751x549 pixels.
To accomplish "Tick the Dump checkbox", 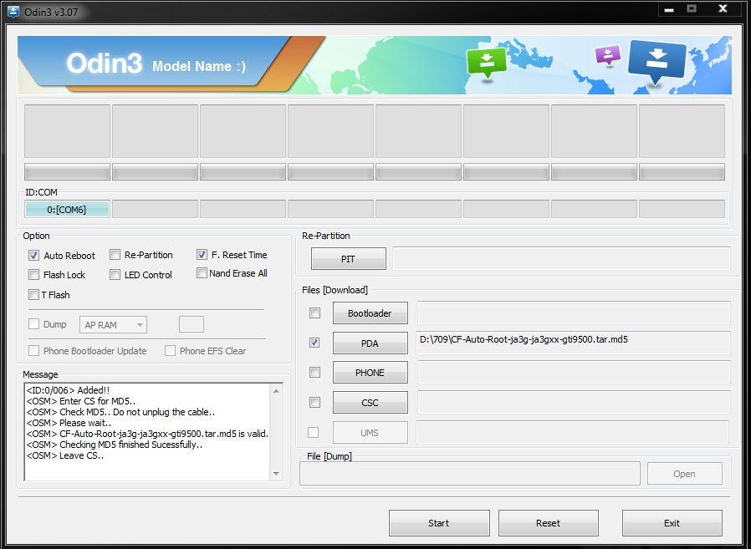I will (33, 324).
